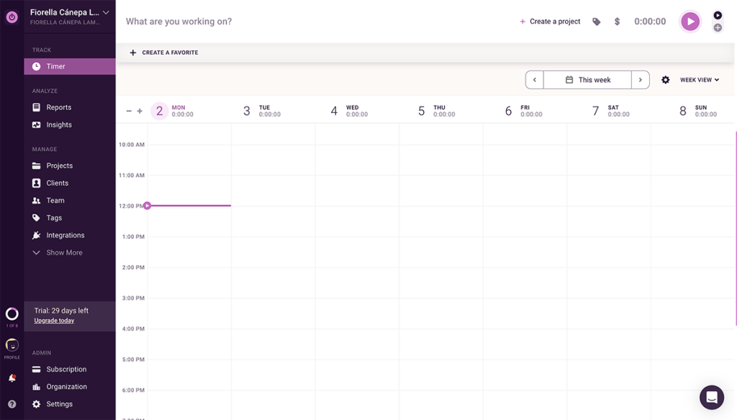Expand the workspace switcher for Fiorella Cánepa

point(104,12)
